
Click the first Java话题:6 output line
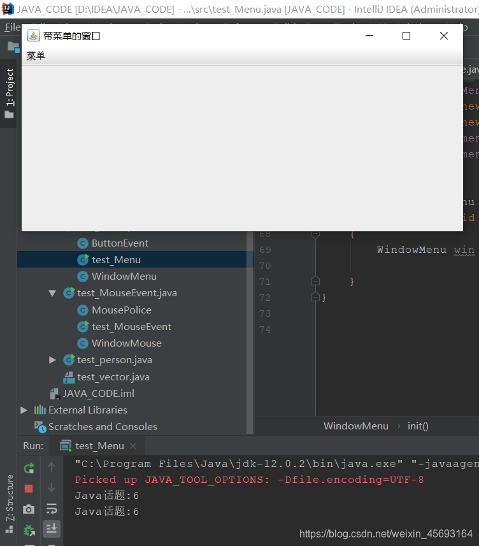[107, 496]
